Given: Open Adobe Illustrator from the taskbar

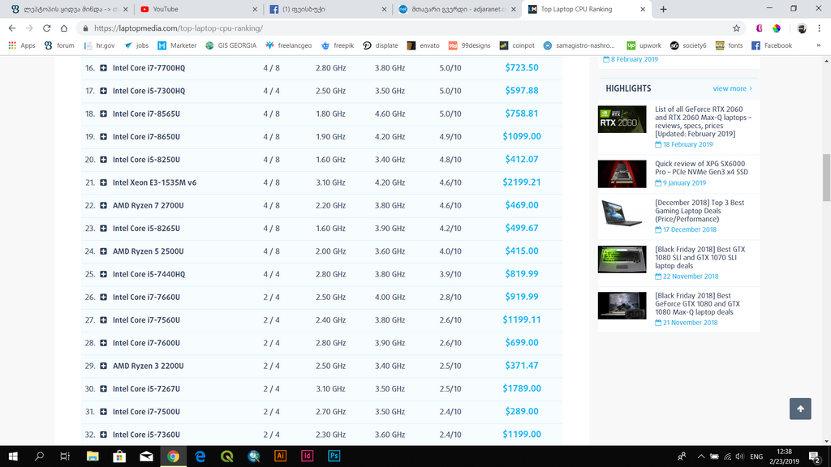Looking at the screenshot, I should [280, 456].
